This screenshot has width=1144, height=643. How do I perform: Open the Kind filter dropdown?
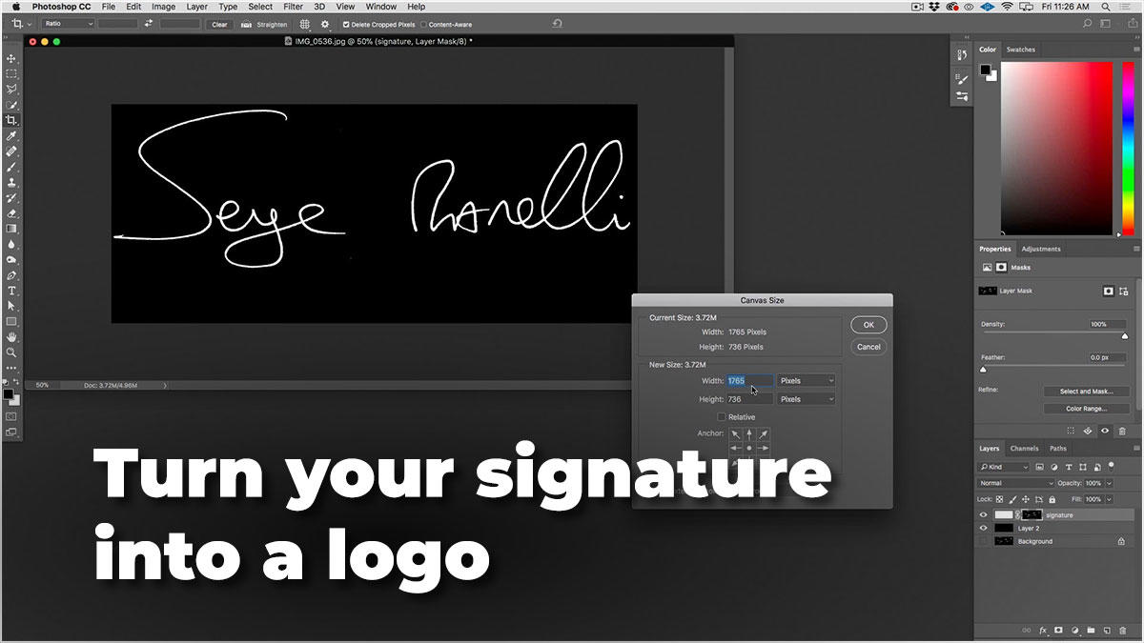(1005, 467)
